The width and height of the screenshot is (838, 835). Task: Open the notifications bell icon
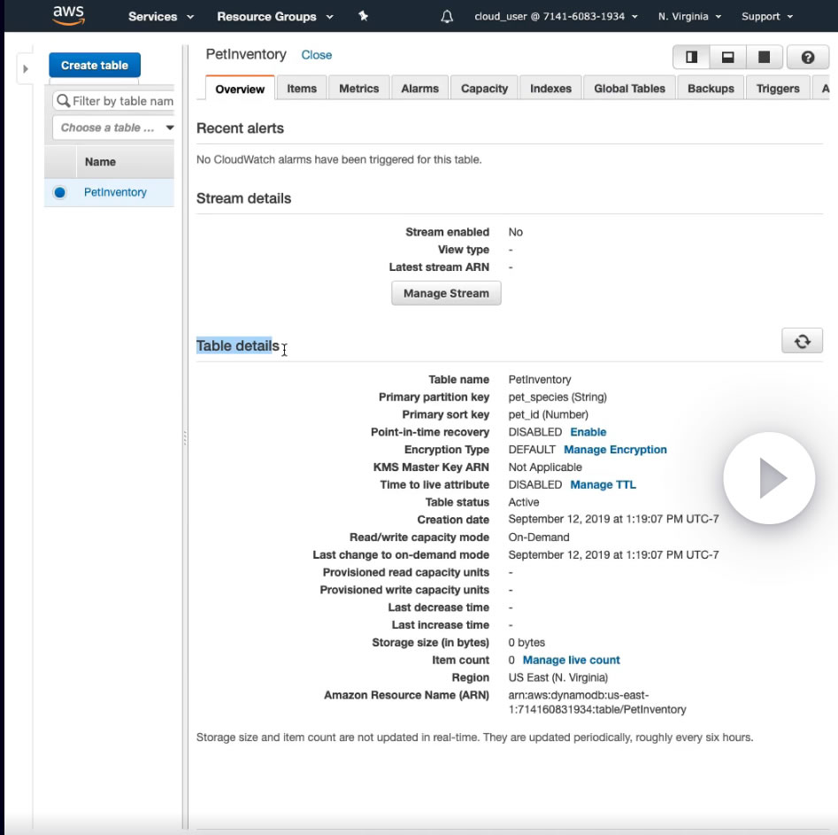click(447, 17)
